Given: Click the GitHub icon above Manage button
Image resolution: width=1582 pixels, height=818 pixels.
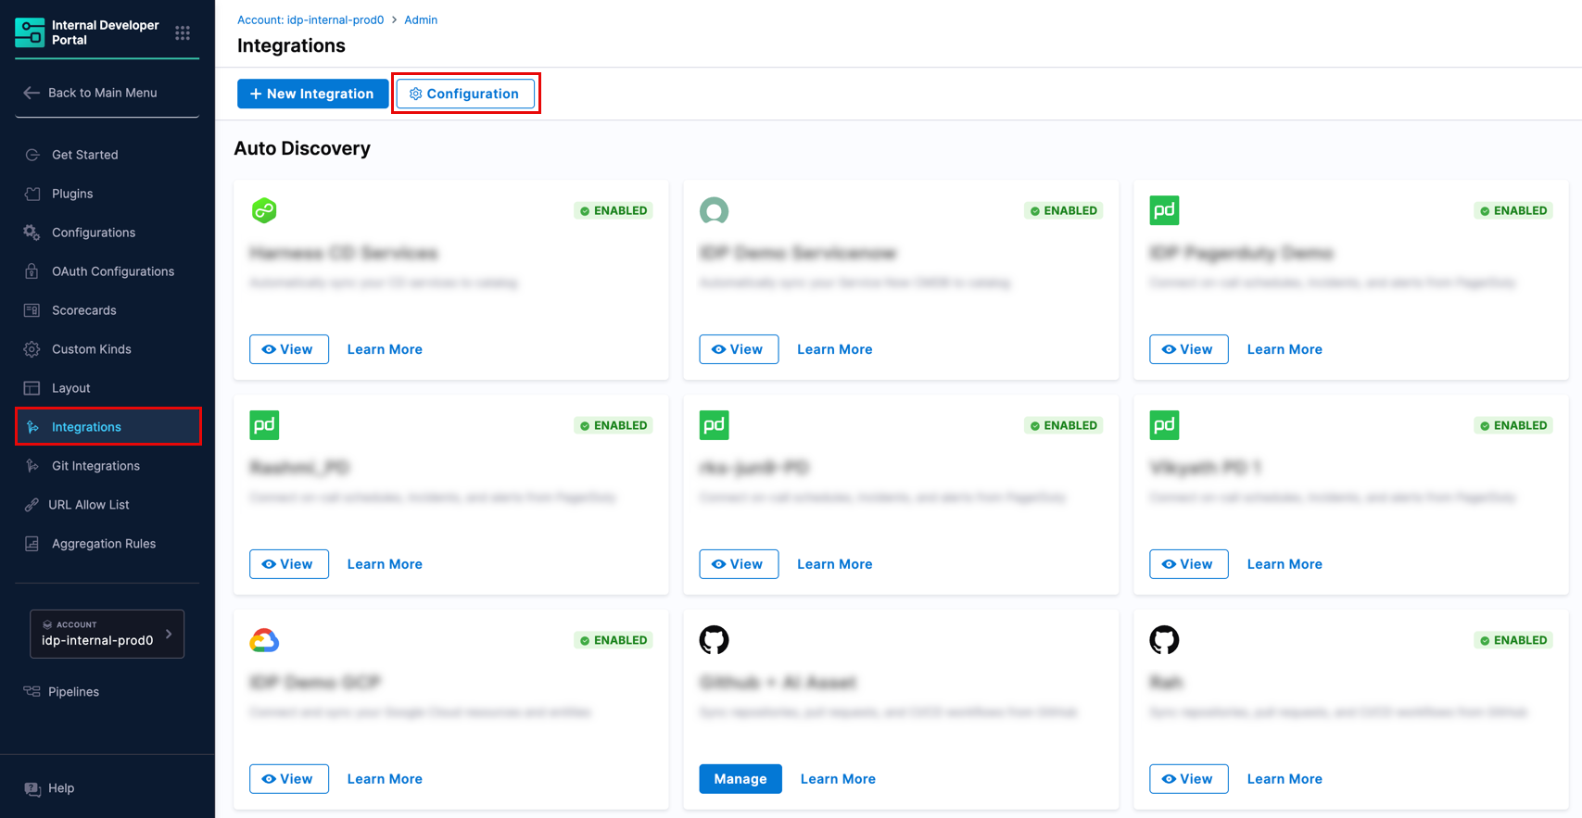Looking at the screenshot, I should [714, 639].
